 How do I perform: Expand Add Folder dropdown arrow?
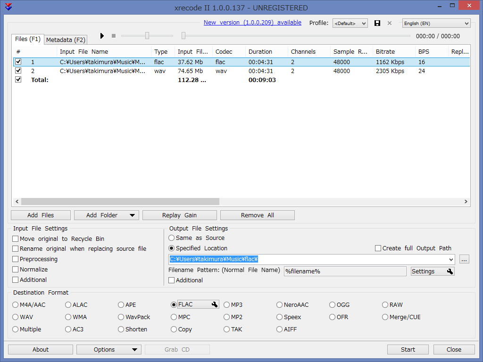[x=132, y=215]
